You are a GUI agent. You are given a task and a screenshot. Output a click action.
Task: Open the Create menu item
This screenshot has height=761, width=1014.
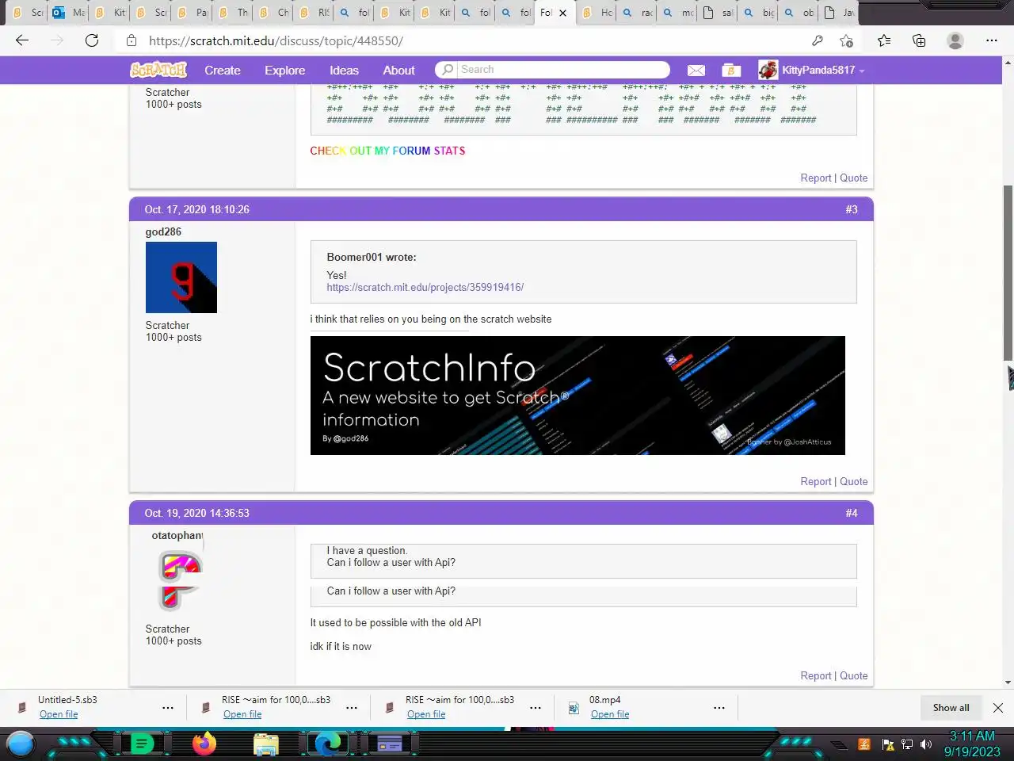point(223,70)
